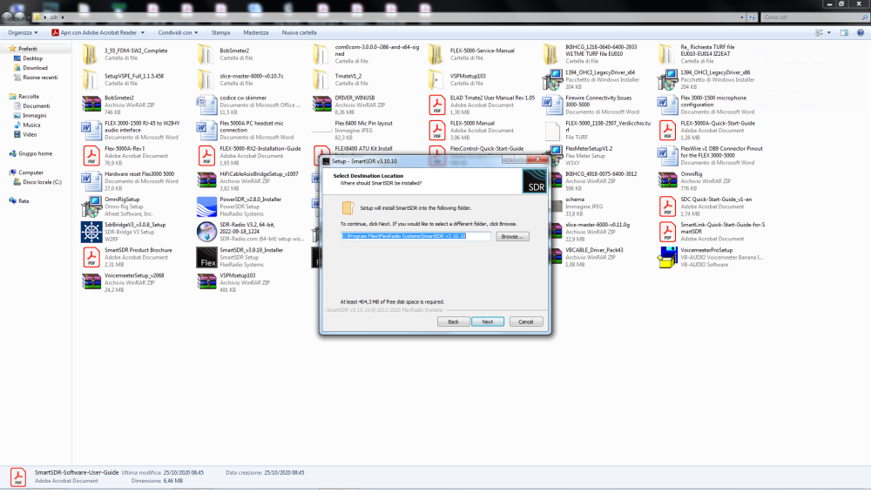Select codice cw skimmer document
Screen dimensions: 871x494
[251, 105]
